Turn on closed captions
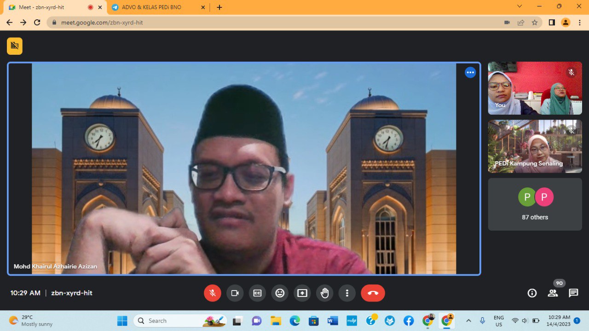Screen dimensions: 589x331 tap(258, 293)
